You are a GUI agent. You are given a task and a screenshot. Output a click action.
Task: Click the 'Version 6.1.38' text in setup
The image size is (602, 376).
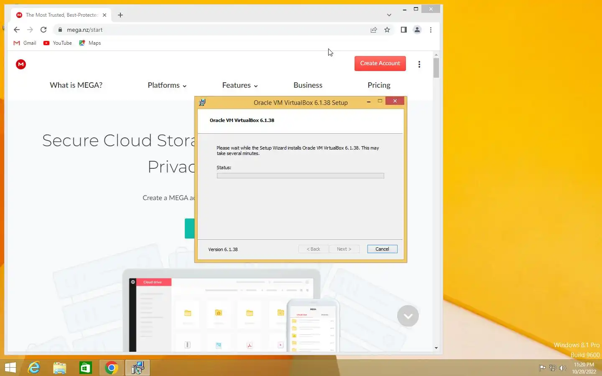[x=223, y=249]
